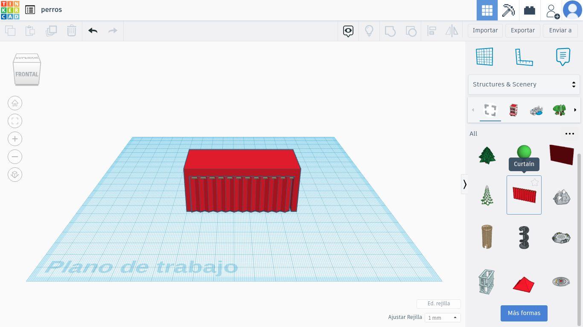The image size is (583, 327).
Task: Redo the last action
Action: pos(113,31)
